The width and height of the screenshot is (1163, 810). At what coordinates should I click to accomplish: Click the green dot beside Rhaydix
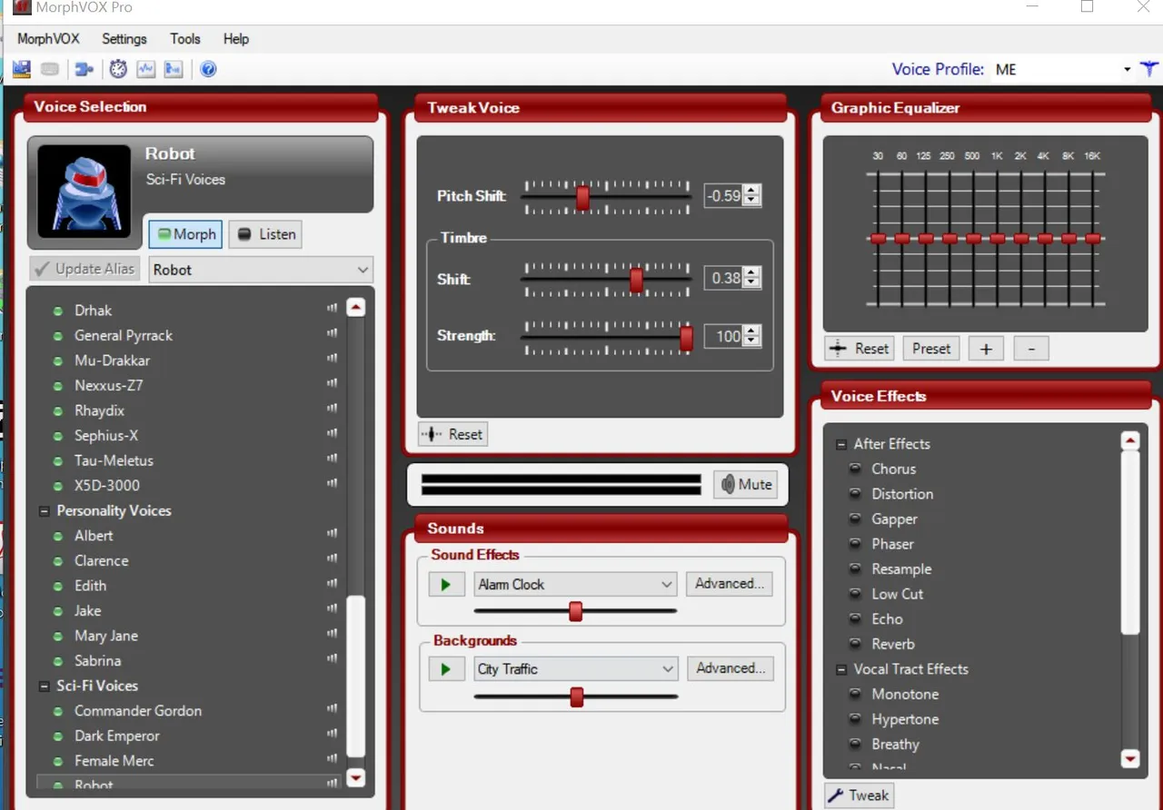tap(58, 411)
